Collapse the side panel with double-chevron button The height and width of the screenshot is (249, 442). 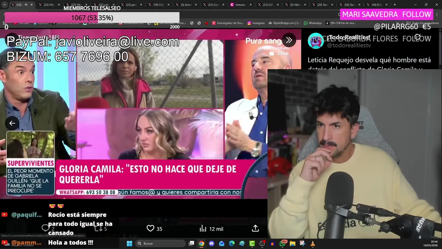tap(289, 40)
